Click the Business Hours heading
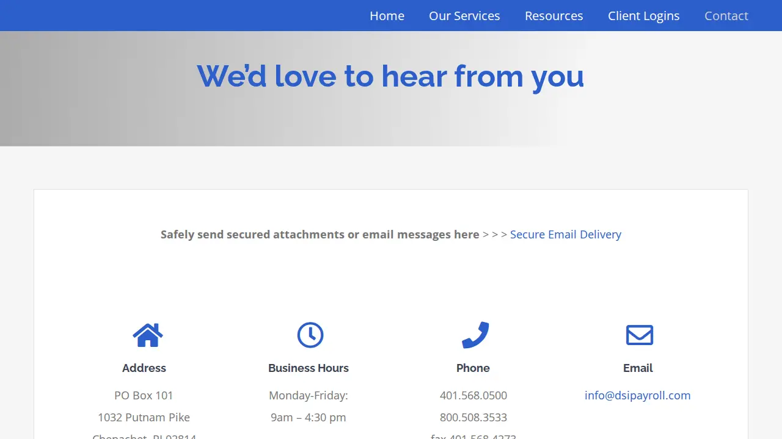Image resolution: width=782 pixels, height=439 pixels. 309,368
